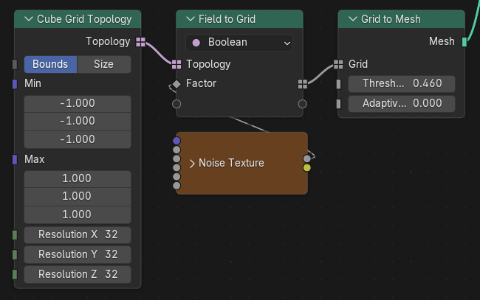Click the empty input socket on Field to Grid
Screen dimensions: 480x300
click(176, 104)
